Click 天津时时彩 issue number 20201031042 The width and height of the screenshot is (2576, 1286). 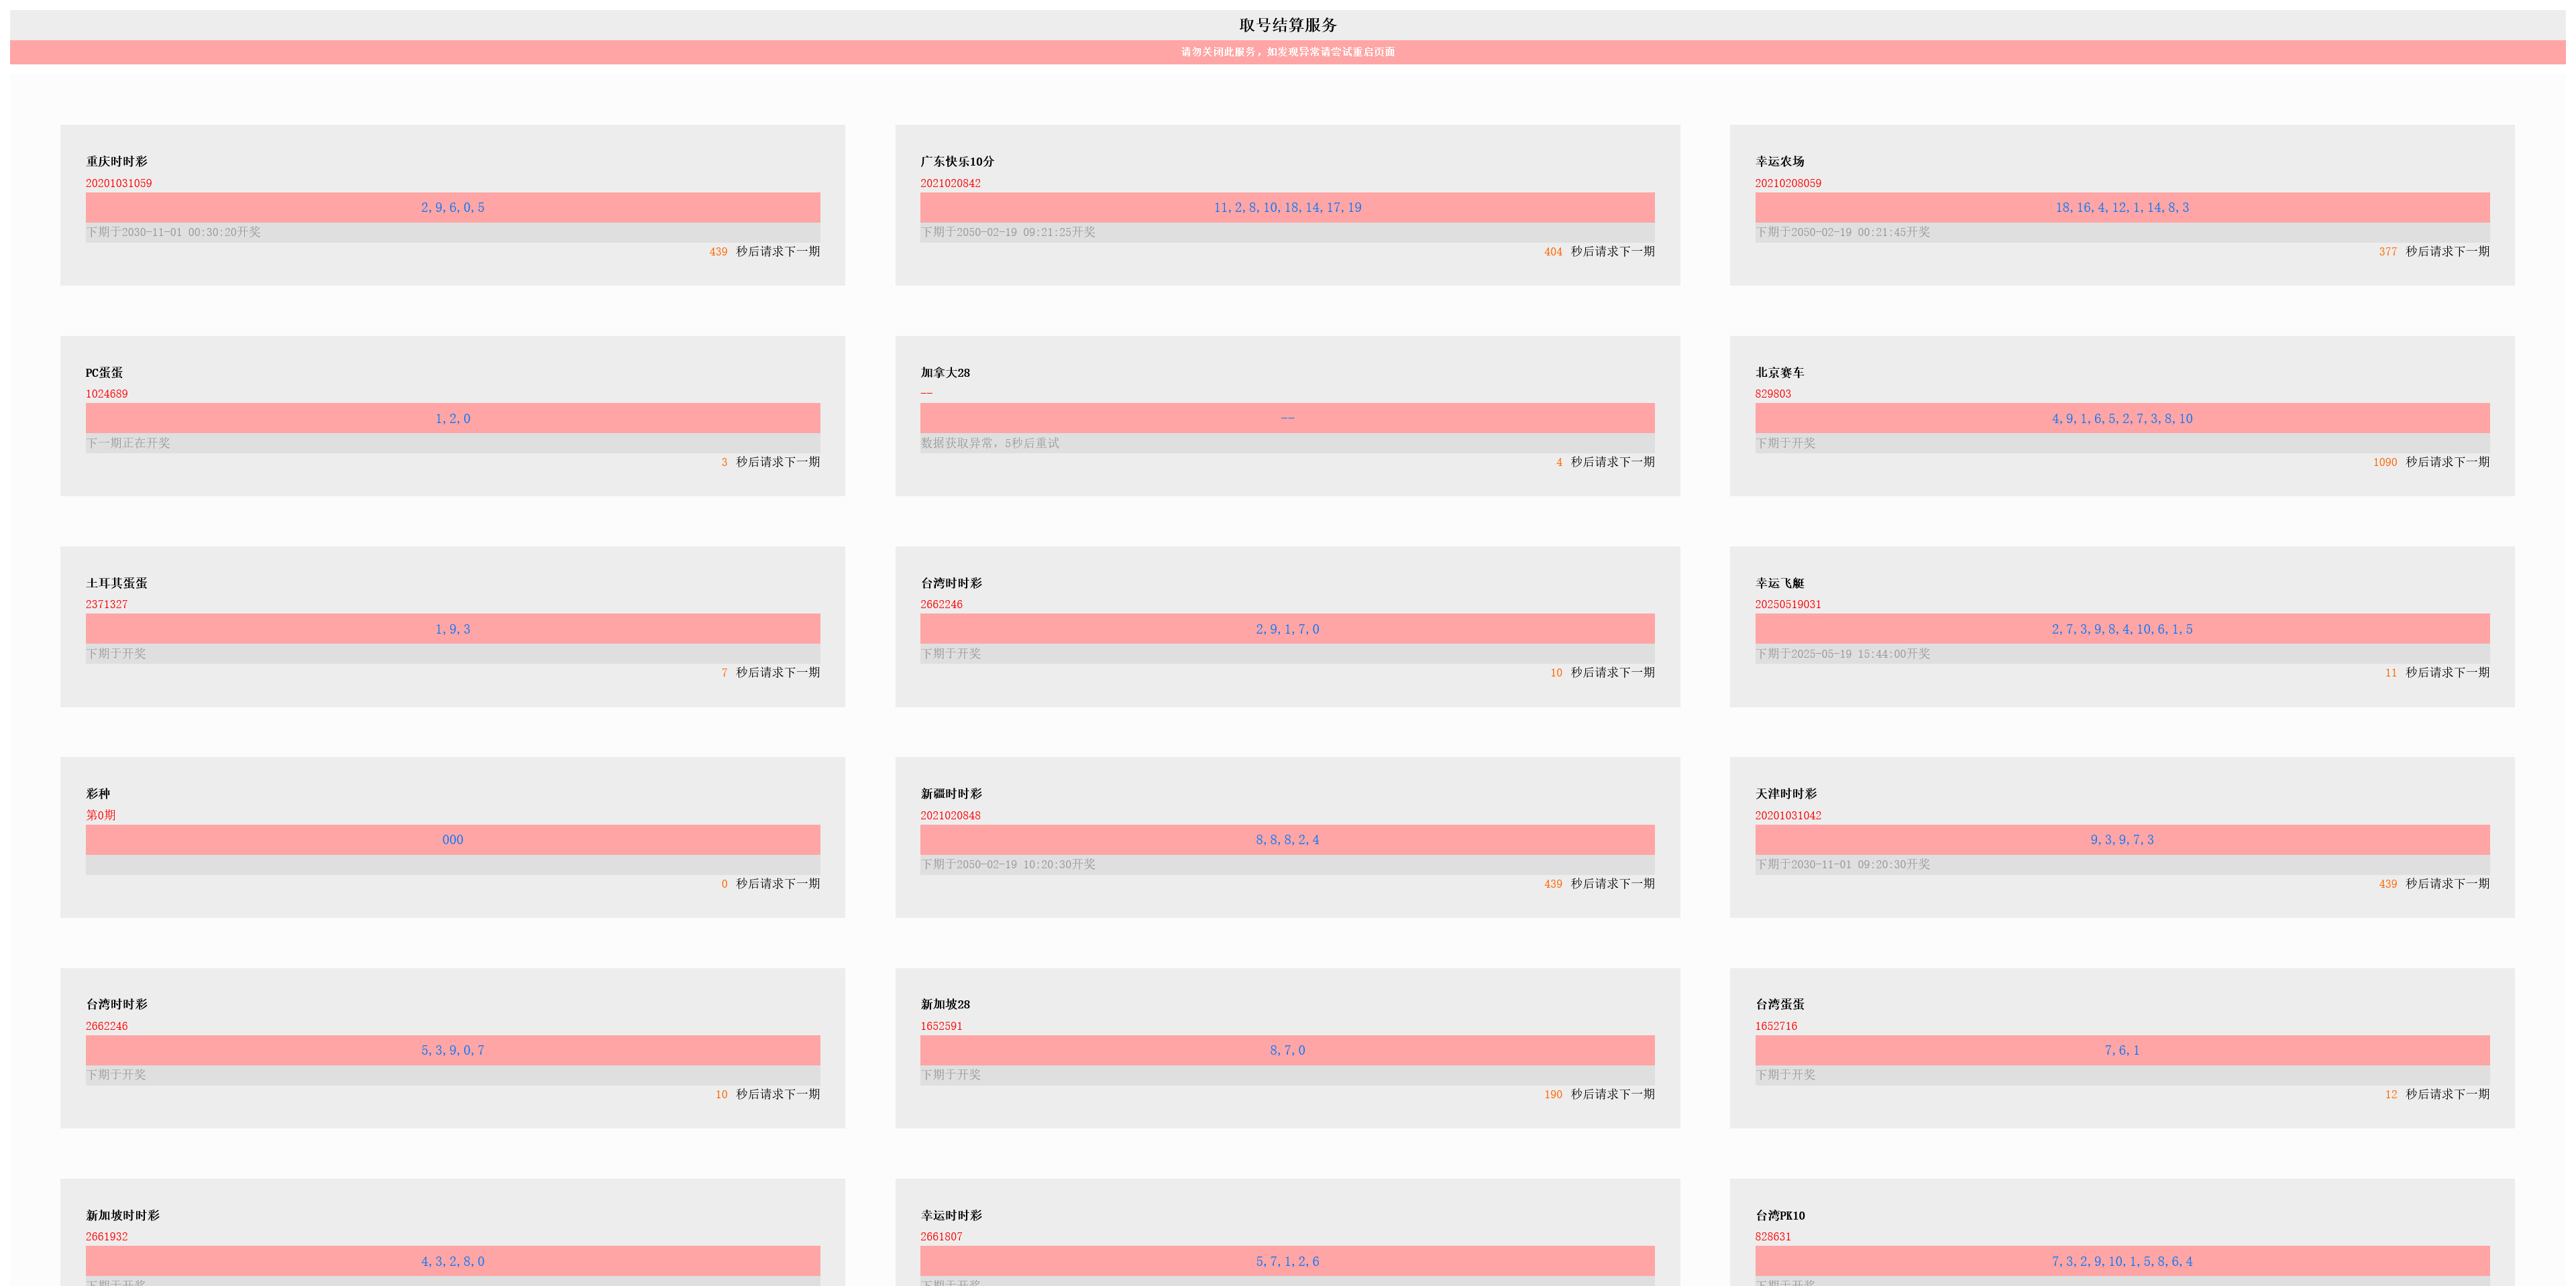(x=1788, y=817)
